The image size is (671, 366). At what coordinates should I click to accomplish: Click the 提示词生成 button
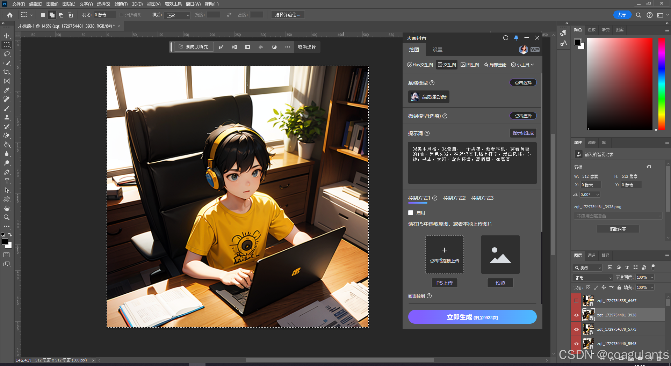click(x=523, y=133)
